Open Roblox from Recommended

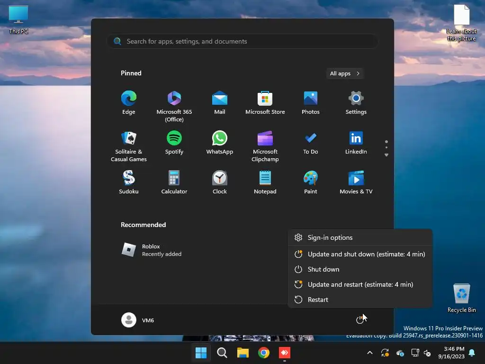coord(152,250)
